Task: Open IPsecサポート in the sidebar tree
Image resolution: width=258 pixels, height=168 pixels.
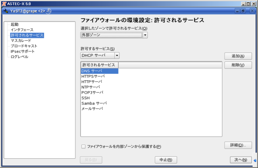Action: [x=23, y=51]
